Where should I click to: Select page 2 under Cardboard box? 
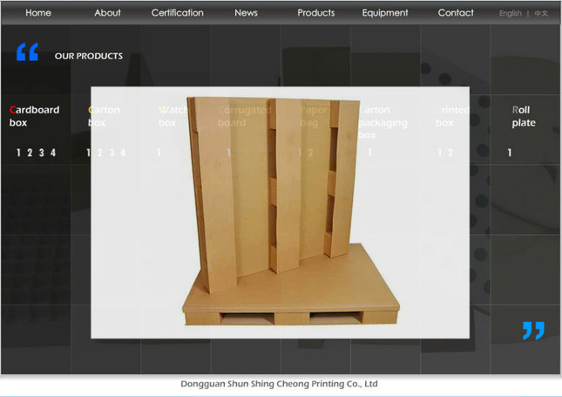(30, 154)
